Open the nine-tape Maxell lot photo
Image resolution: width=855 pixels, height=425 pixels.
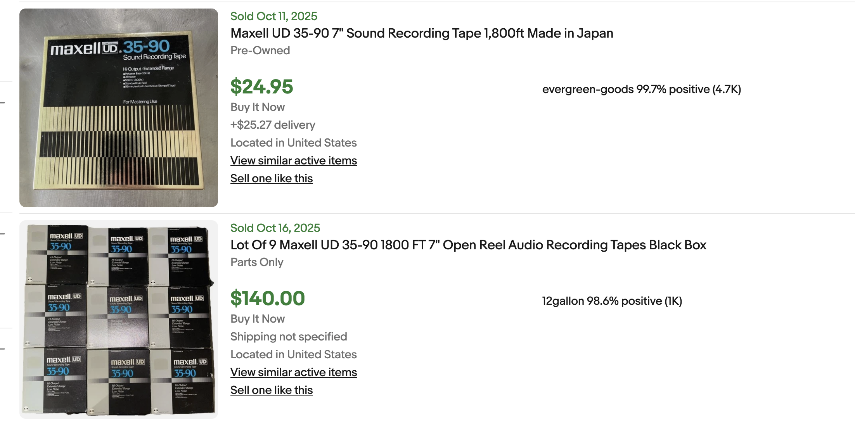point(119,320)
